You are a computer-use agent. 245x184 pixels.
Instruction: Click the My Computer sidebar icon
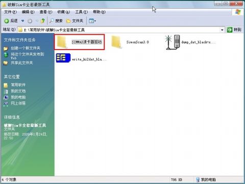pos(6,97)
